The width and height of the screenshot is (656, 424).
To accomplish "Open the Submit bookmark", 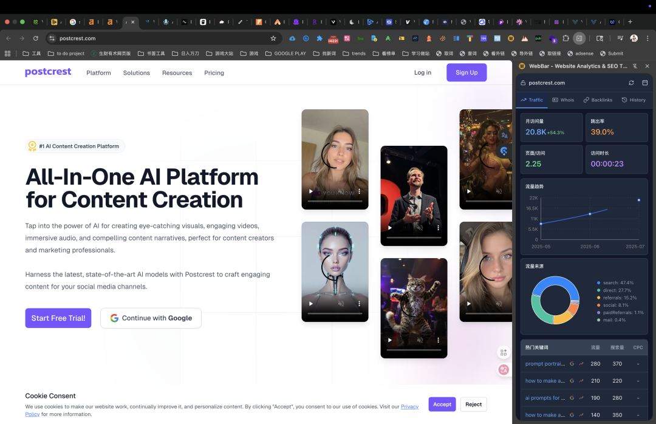I will coord(612,53).
